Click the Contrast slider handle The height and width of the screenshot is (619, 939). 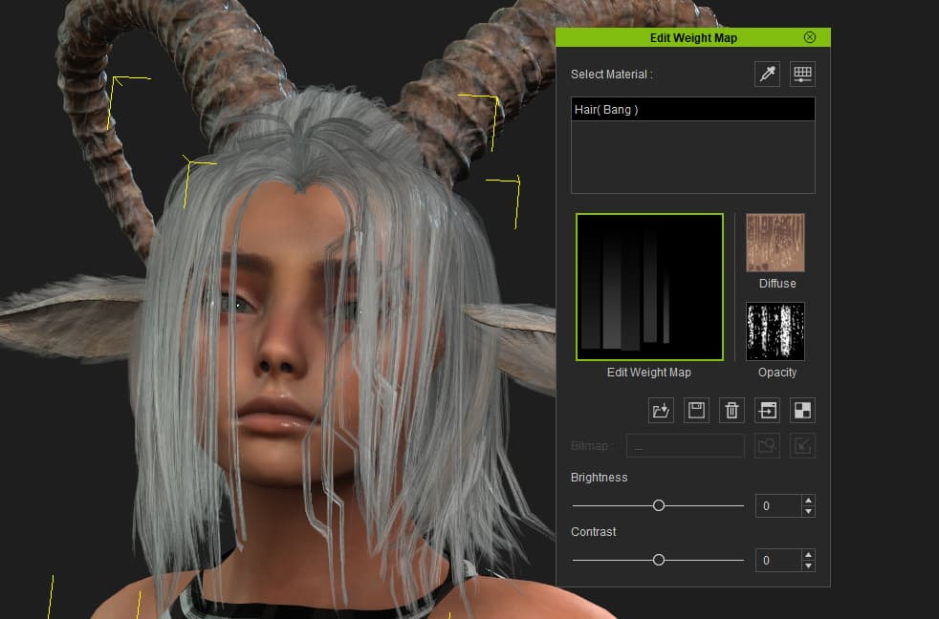click(x=658, y=560)
